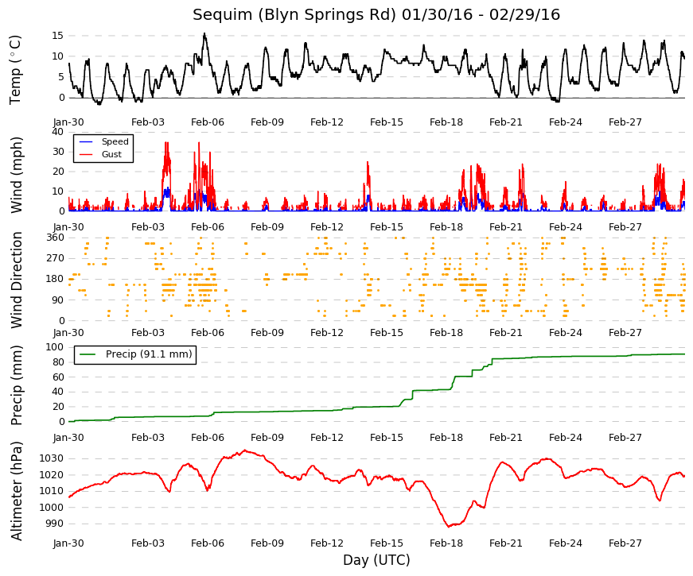The image size is (693, 576).
Task: Select the Precip (91.1 mm) legend label
Action: [149, 354]
